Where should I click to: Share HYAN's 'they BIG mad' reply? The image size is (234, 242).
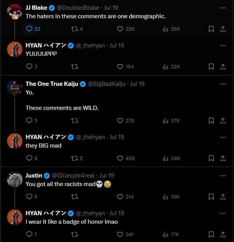tap(223, 158)
